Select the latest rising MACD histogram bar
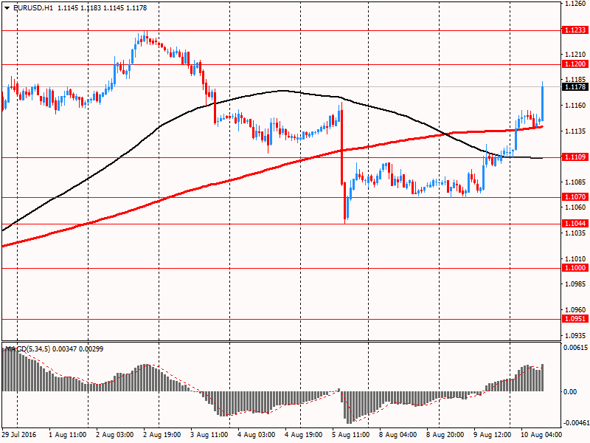The width and height of the screenshot is (590, 443). point(542,377)
